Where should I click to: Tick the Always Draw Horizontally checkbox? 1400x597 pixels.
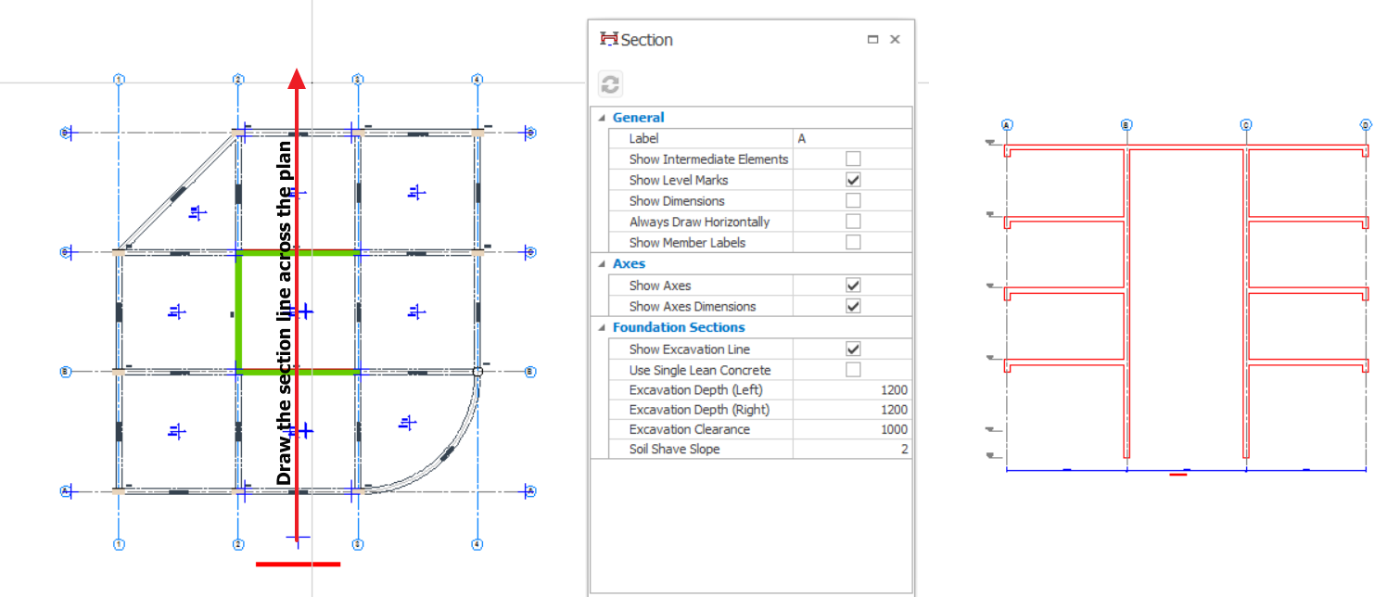tap(853, 222)
